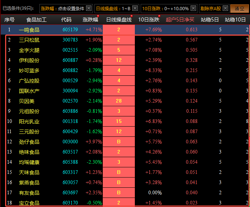Select the 宝立食品 stock name
Screen dimensions: 250x207
click(29, 203)
